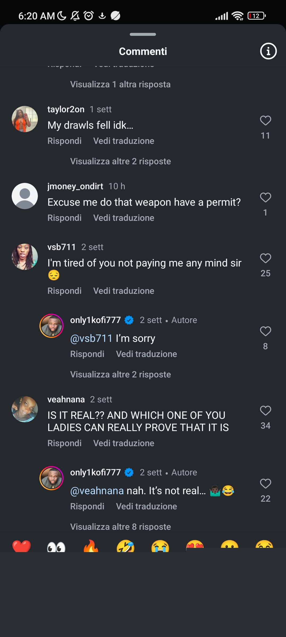286x637 pixels.
Task: Insert the fire emoji reaction
Action: pos(91,546)
